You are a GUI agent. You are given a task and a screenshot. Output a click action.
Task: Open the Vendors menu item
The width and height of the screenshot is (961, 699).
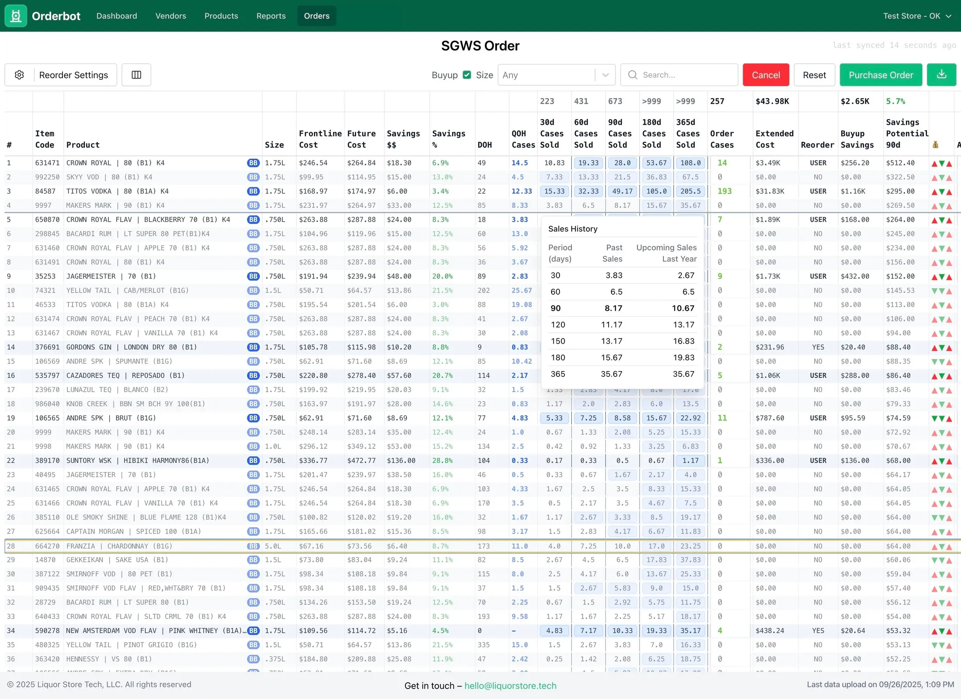tap(171, 16)
